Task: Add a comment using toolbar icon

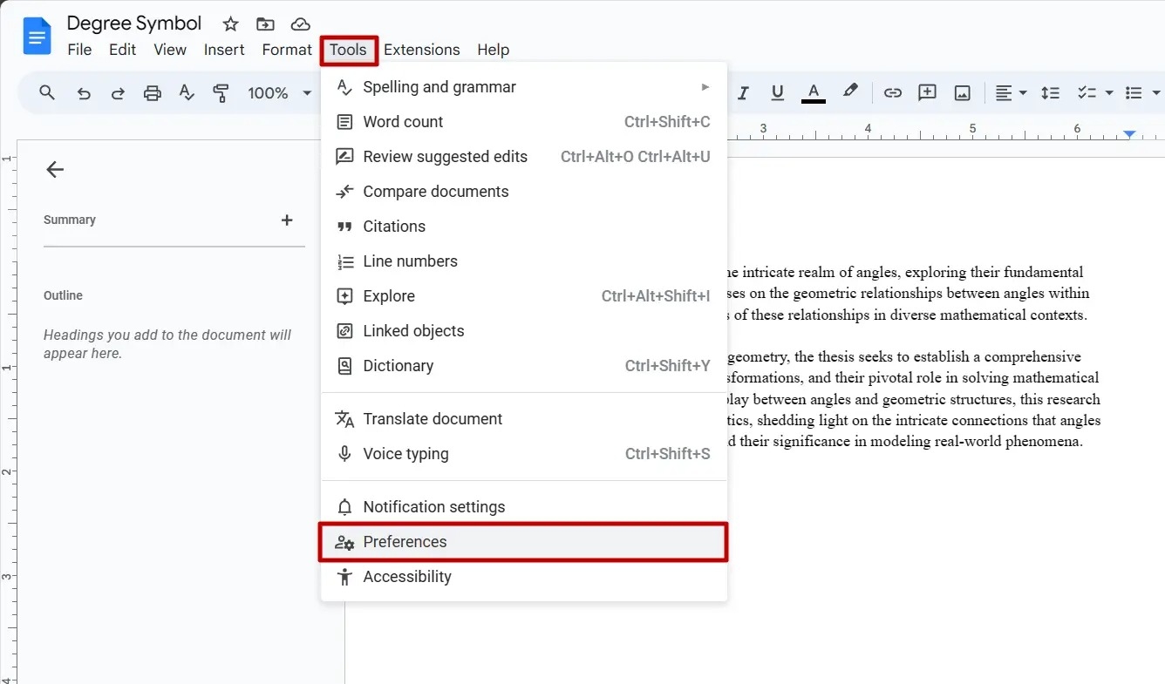Action: [927, 92]
